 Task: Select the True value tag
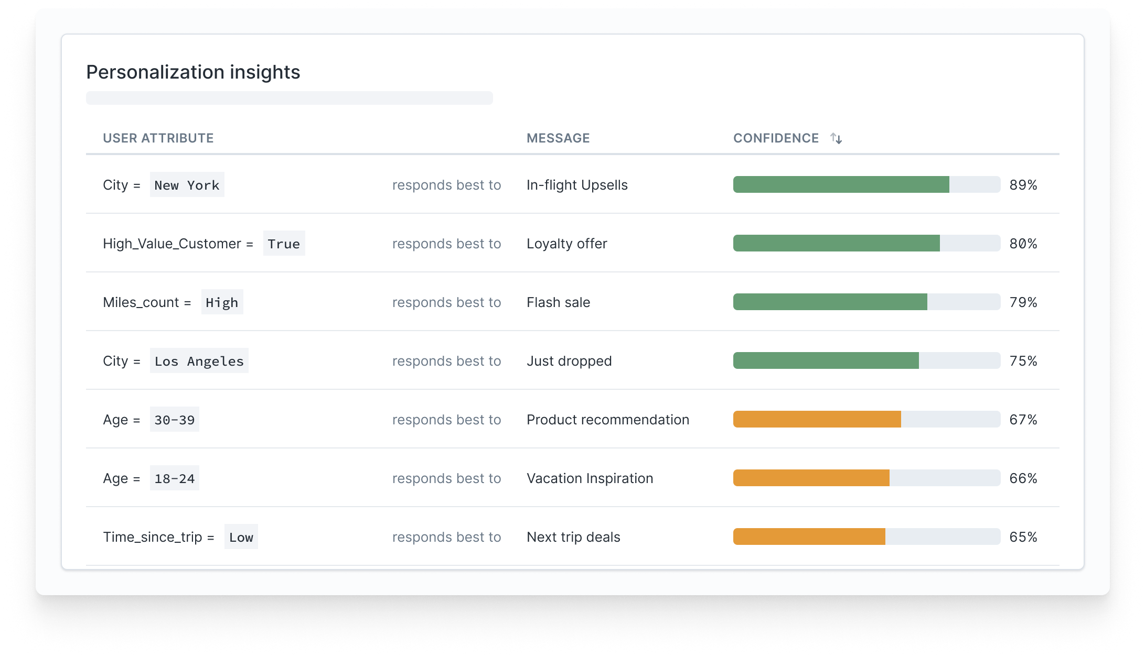[x=284, y=244]
